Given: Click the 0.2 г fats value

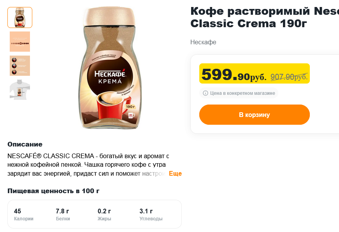Looking at the screenshot, I should click(x=104, y=211).
